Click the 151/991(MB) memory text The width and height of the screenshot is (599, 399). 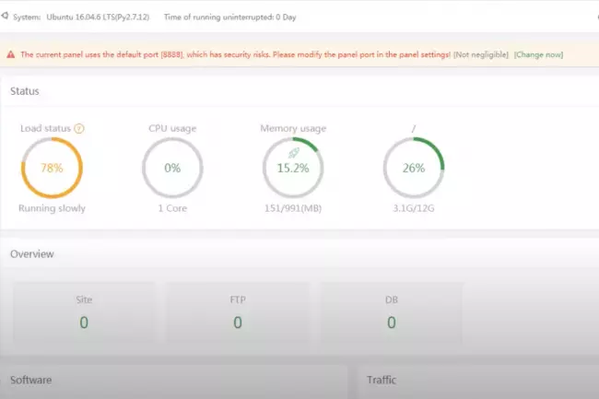click(x=293, y=208)
